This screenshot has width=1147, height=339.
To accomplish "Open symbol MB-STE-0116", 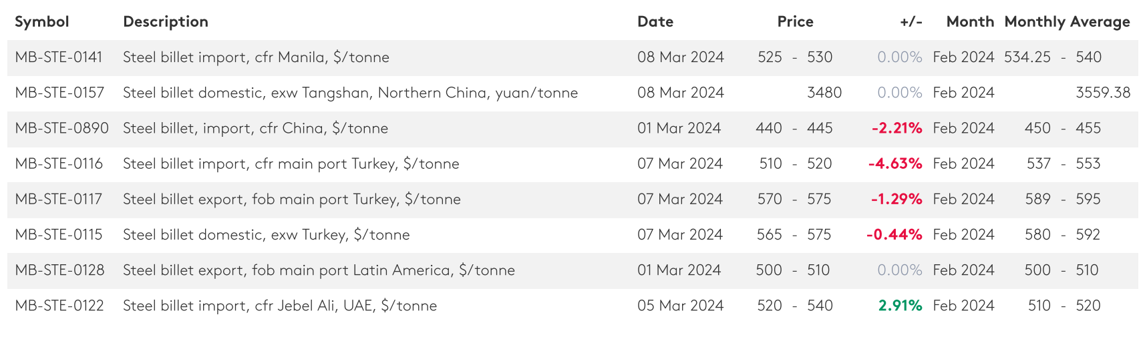I will click(x=59, y=163).
